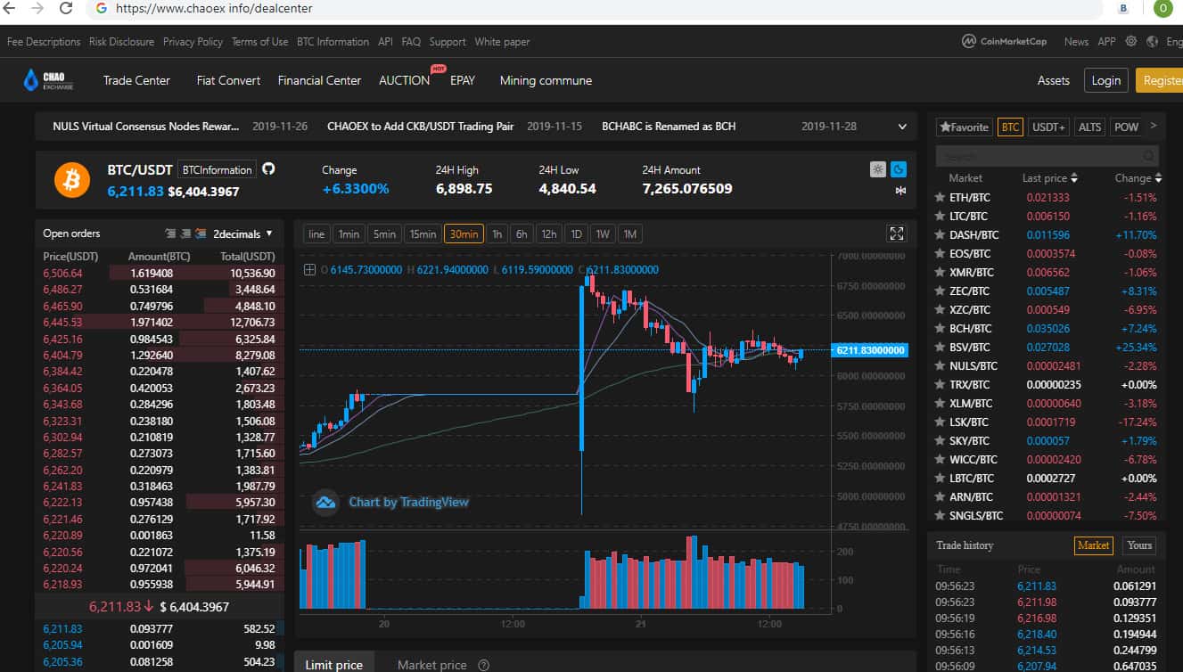
Task: Favorite the DASH/BTC market pair
Action: click(940, 234)
